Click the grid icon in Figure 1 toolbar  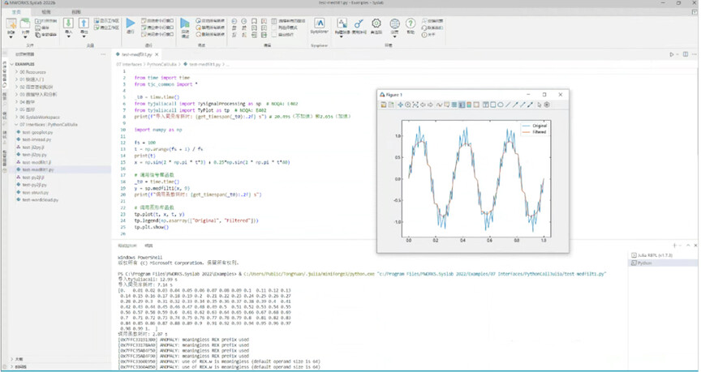(454, 105)
